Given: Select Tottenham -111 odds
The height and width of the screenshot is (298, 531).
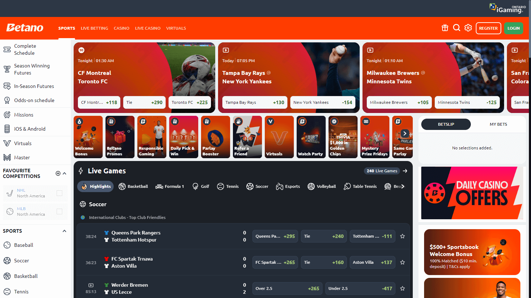Looking at the screenshot, I should [372, 236].
